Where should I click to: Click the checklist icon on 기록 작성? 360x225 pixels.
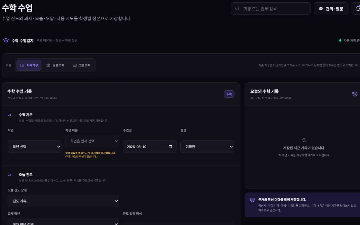pos(22,65)
